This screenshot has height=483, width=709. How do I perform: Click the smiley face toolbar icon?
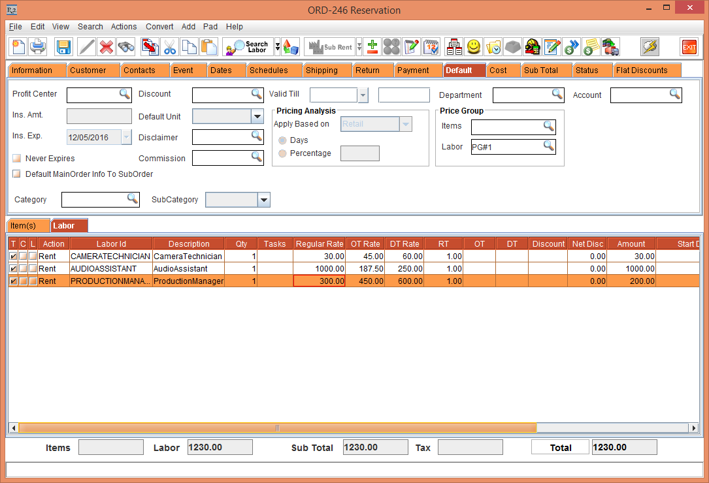point(473,47)
